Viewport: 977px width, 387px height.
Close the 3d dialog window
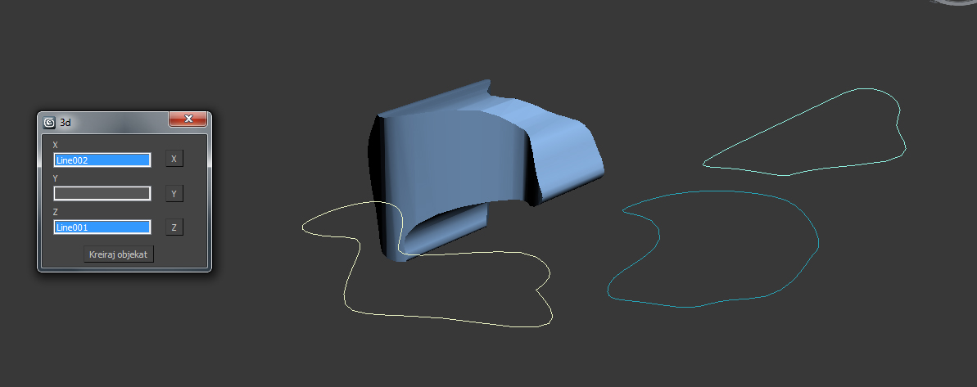(x=188, y=119)
